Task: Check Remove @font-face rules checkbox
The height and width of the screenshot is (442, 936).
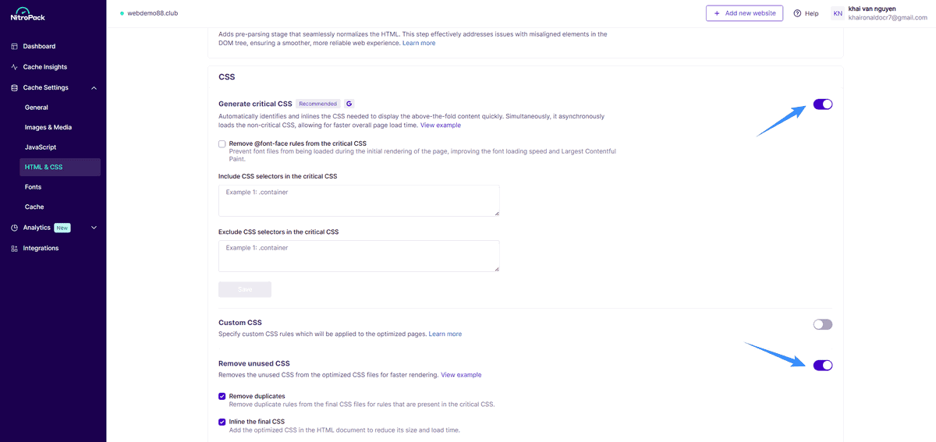Action: [222, 143]
